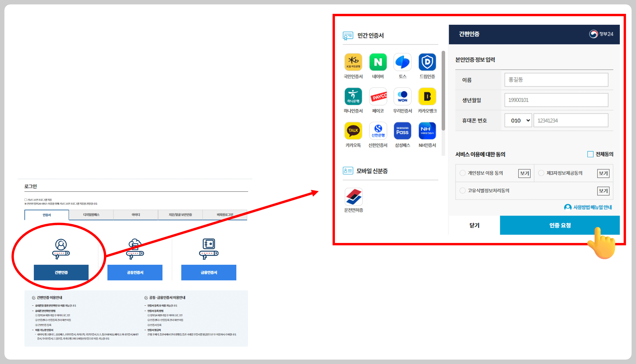The image size is (636, 364).
Task: Pick the 카카오뱅크 icon
Action: click(x=427, y=96)
